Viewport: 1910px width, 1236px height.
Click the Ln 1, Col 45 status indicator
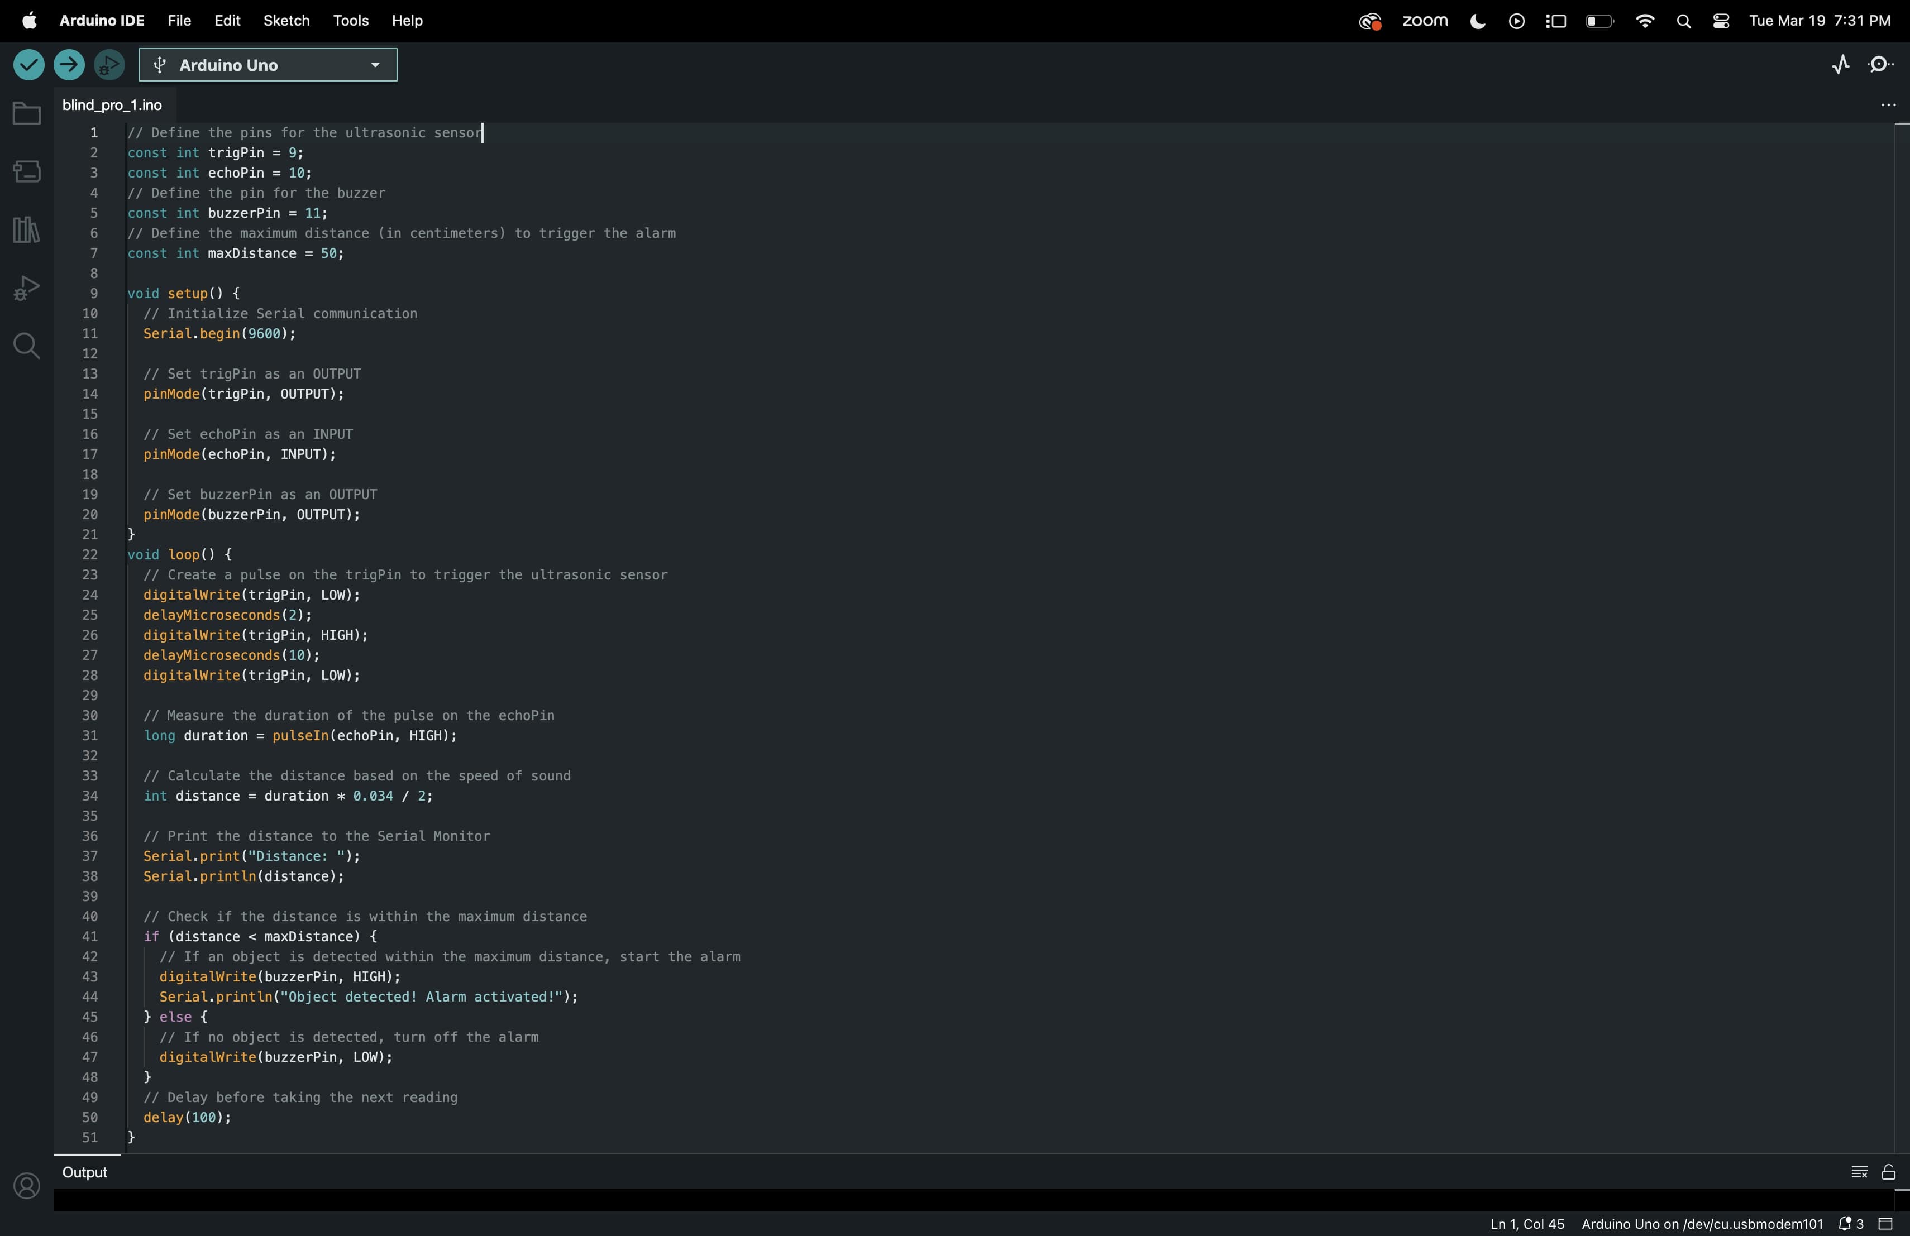[x=1526, y=1225]
